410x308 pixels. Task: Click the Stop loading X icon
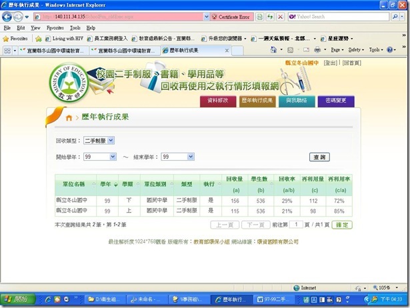coord(280,17)
